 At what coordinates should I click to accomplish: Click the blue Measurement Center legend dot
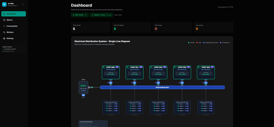[204, 43]
